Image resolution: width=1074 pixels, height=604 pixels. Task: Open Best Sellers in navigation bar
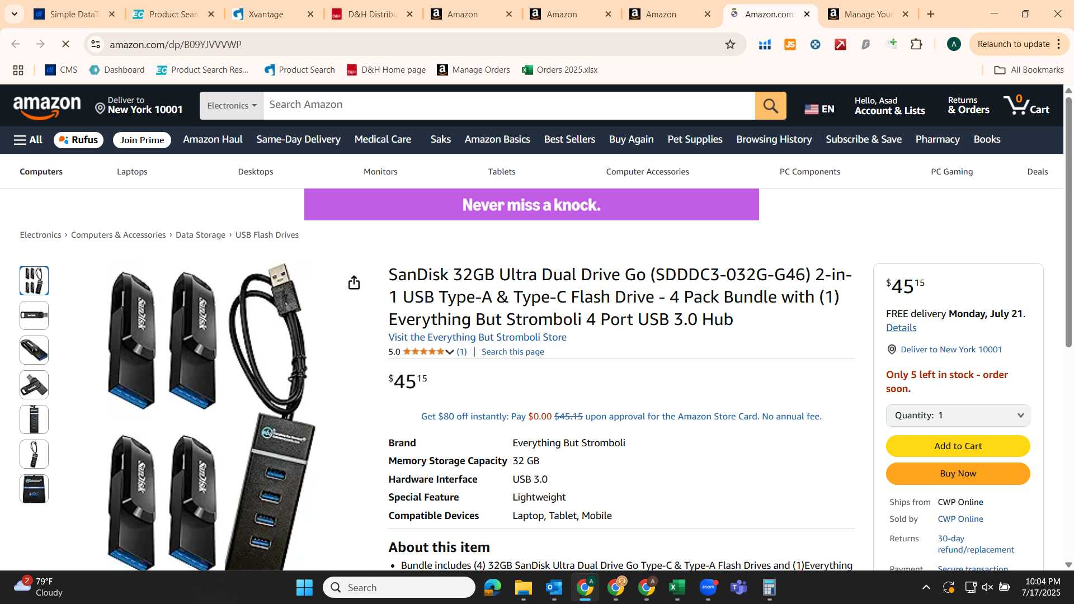569,139
